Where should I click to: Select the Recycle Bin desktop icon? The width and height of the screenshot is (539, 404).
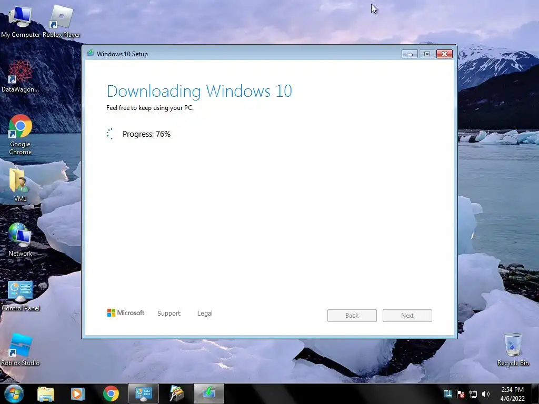(513, 349)
